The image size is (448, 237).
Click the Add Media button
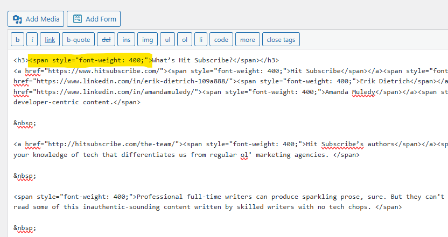(x=36, y=19)
